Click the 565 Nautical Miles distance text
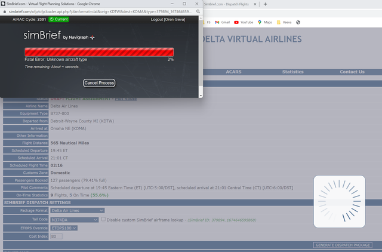The image size is (382, 252). (70, 143)
